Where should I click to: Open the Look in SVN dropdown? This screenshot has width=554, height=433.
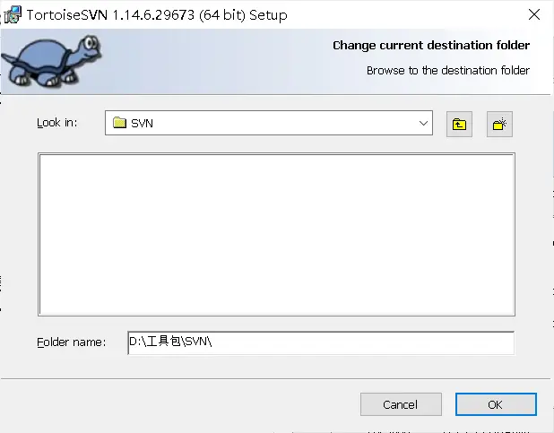[269, 123]
